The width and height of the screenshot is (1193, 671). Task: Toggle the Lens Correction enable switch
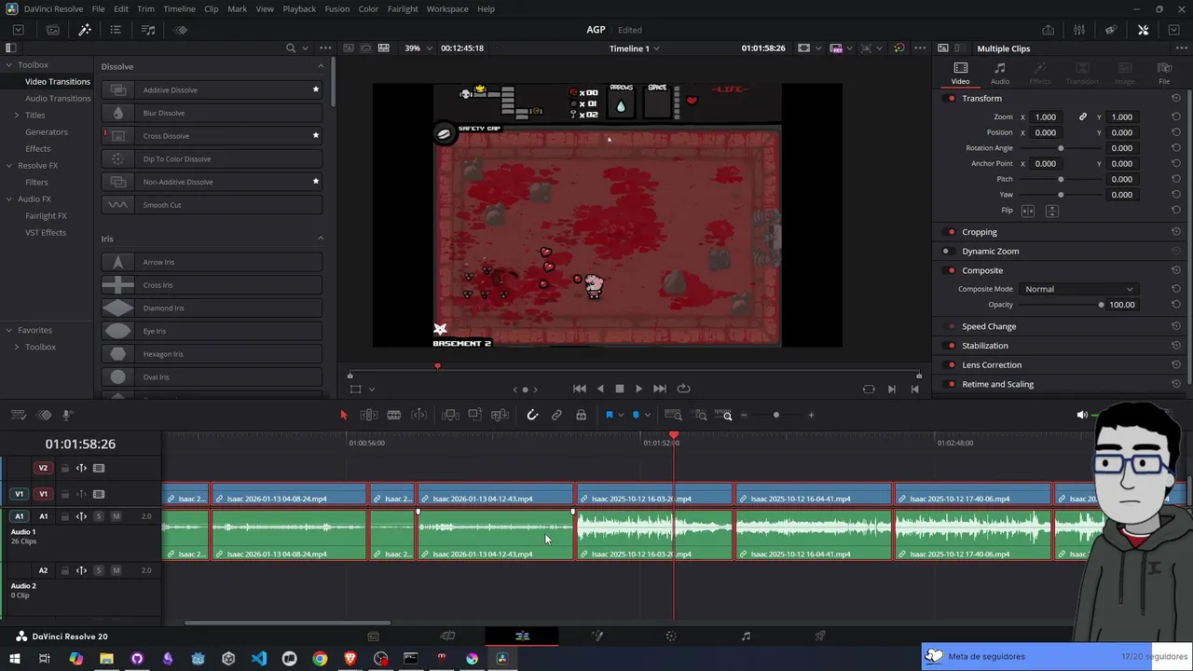951,364
